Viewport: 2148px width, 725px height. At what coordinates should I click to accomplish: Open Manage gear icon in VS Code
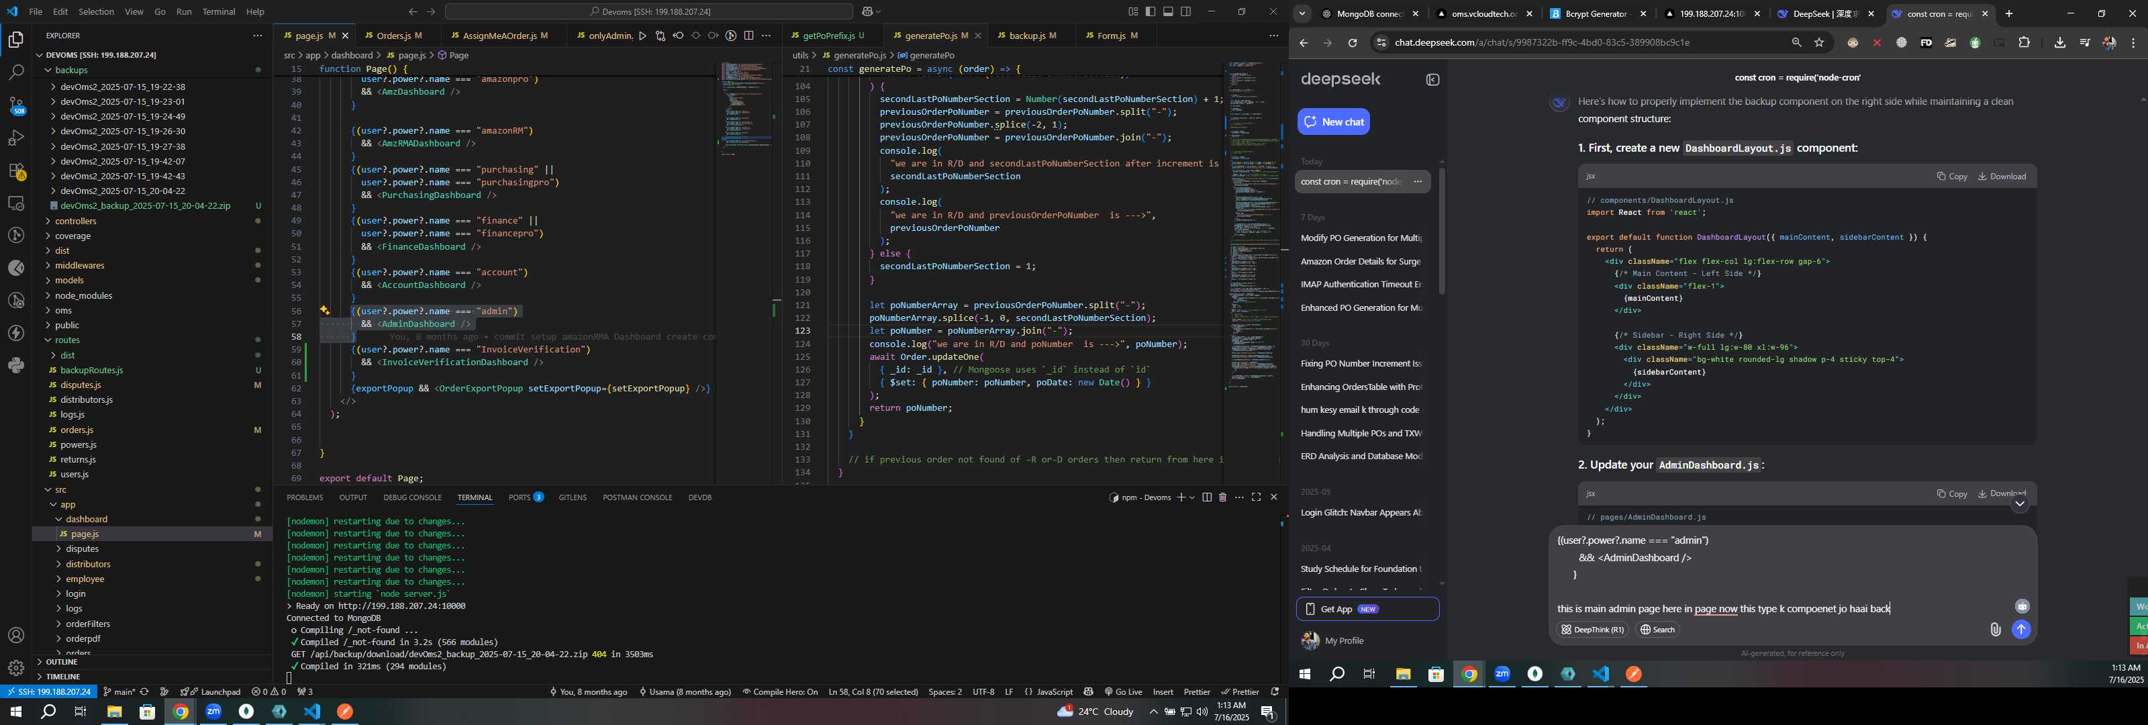coord(16,668)
